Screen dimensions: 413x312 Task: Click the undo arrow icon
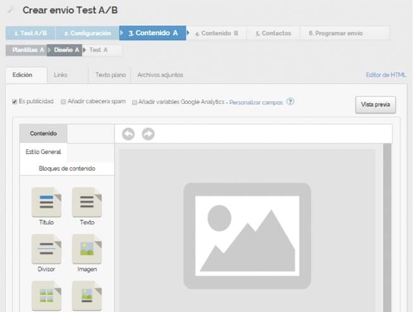[128, 134]
